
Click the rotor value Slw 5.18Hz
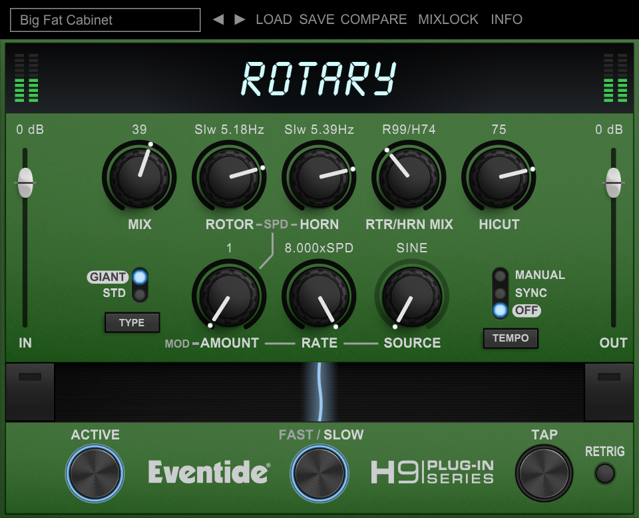[x=229, y=130]
